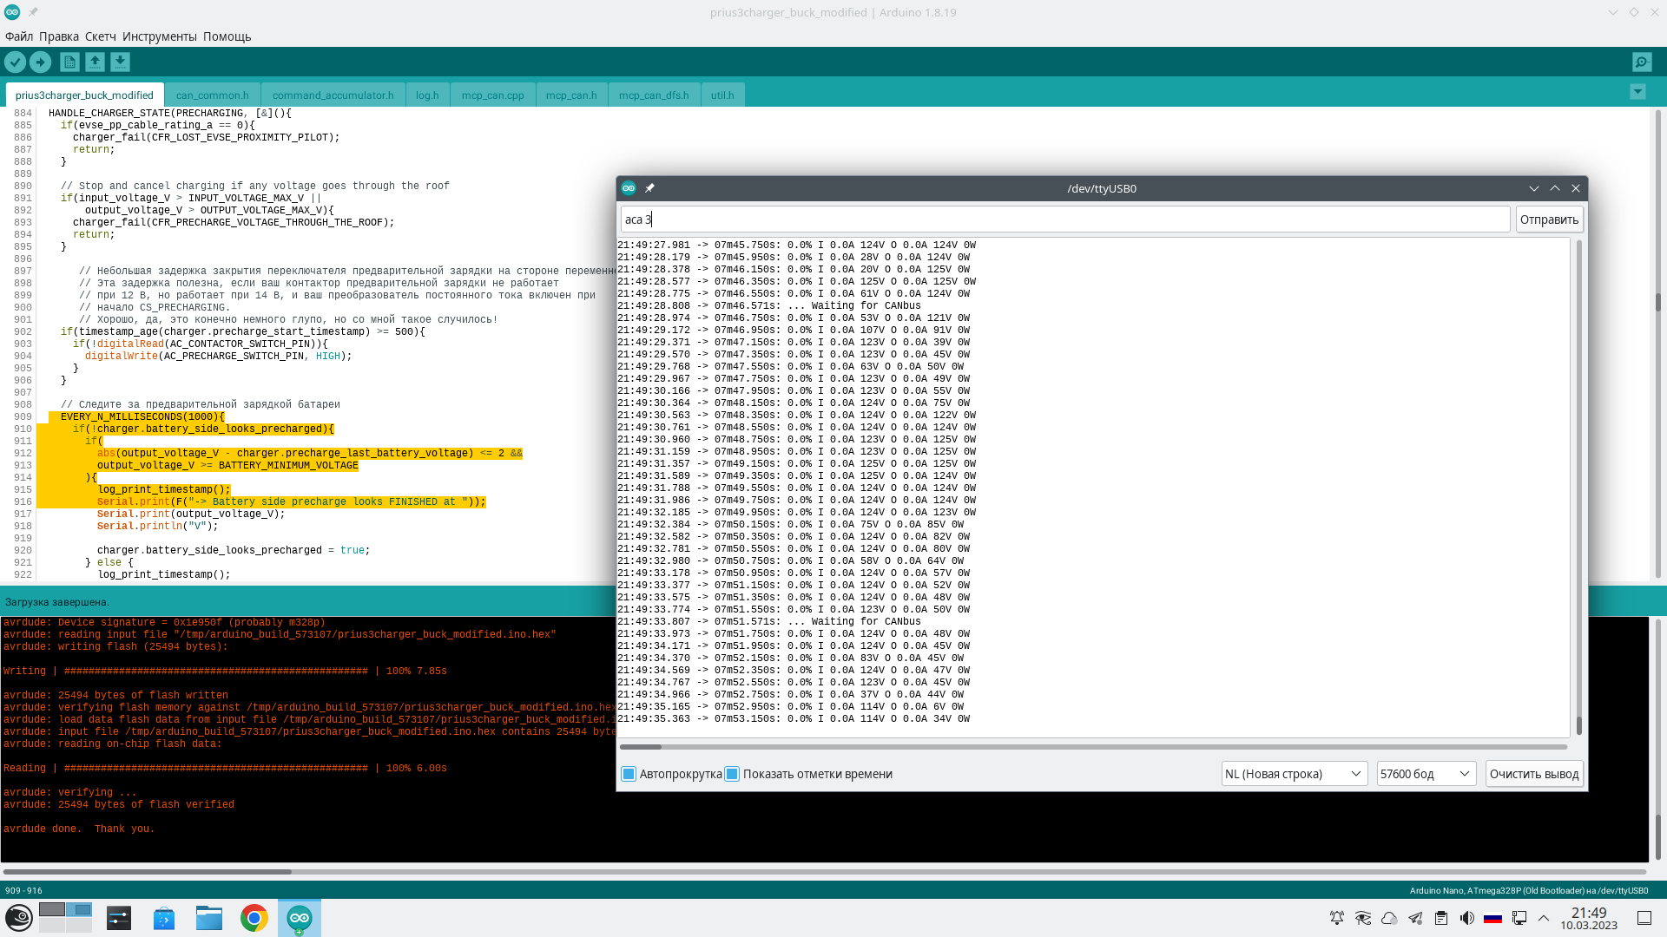Click the Verify sketch checkmark icon
This screenshot has height=937, width=1667.
15,62
